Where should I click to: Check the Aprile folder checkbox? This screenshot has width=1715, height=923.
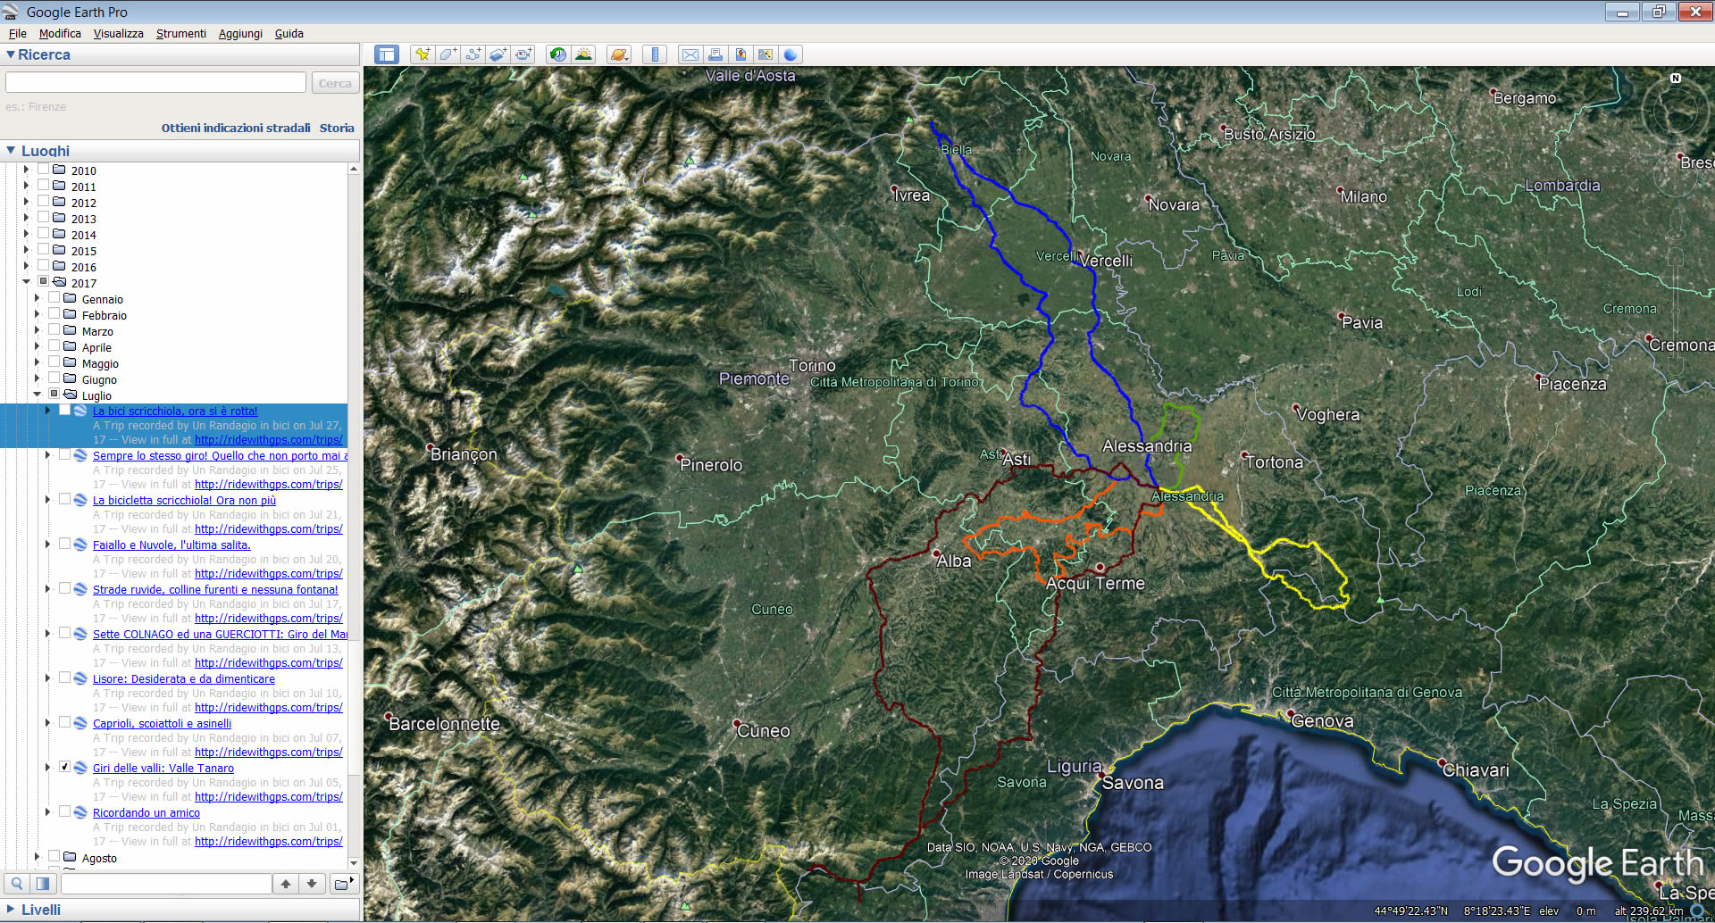(54, 346)
